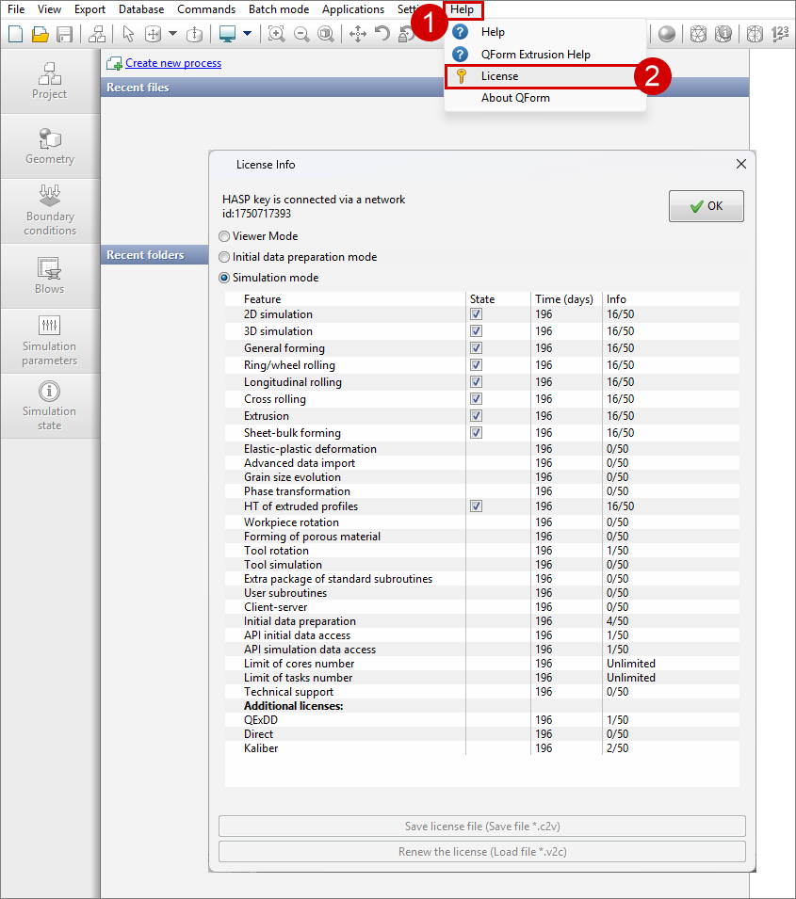Click the New file icon in toolbar
The width and height of the screenshot is (796, 899).
15,35
